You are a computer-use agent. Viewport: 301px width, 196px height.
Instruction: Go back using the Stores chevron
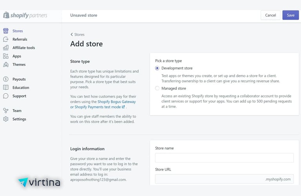[x=72, y=34]
